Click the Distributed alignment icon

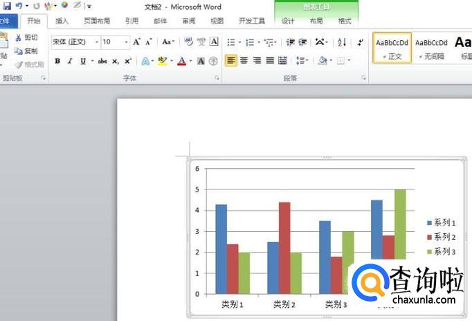(x=282, y=61)
